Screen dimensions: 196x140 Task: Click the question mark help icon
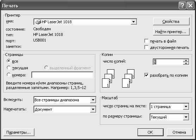(182, 6)
